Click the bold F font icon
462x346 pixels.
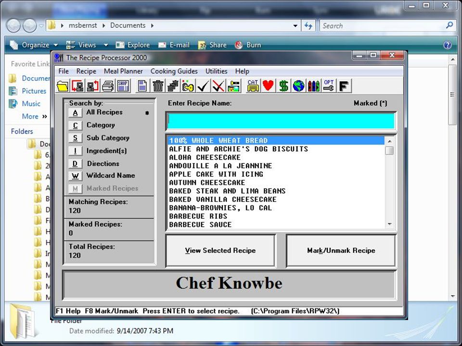pos(344,86)
